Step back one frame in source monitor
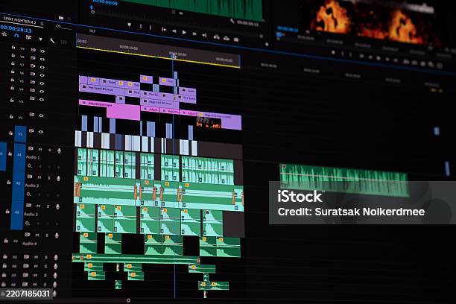 (174, 31)
